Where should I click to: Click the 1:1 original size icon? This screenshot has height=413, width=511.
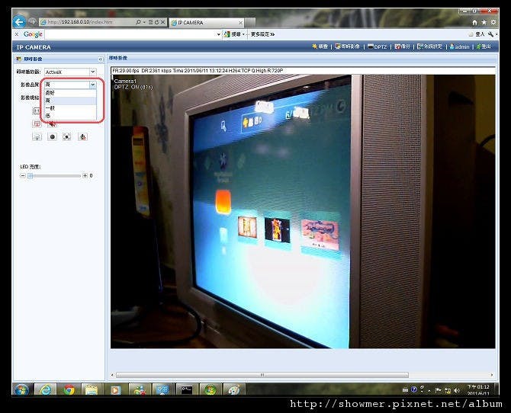point(36,110)
